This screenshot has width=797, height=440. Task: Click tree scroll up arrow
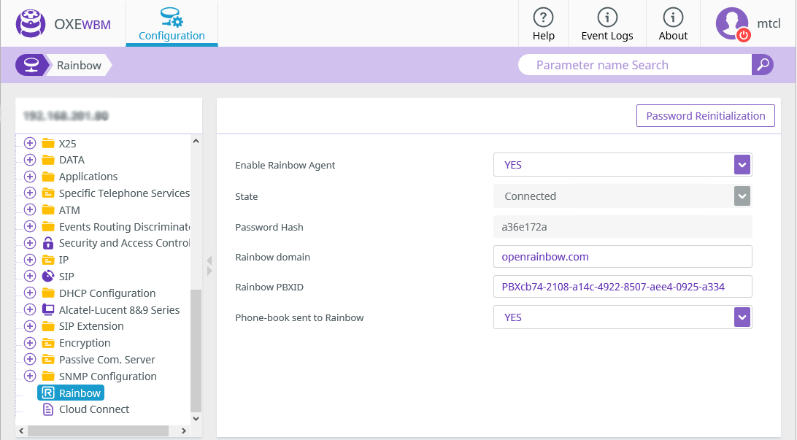tap(196, 142)
